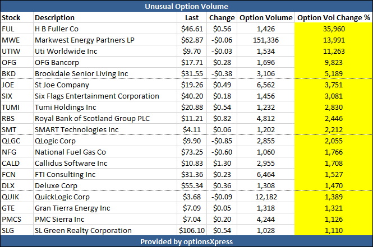Screen dimensions: 373x247
Task: Select the 35,960 vol change cell
Action: click(334, 29)
